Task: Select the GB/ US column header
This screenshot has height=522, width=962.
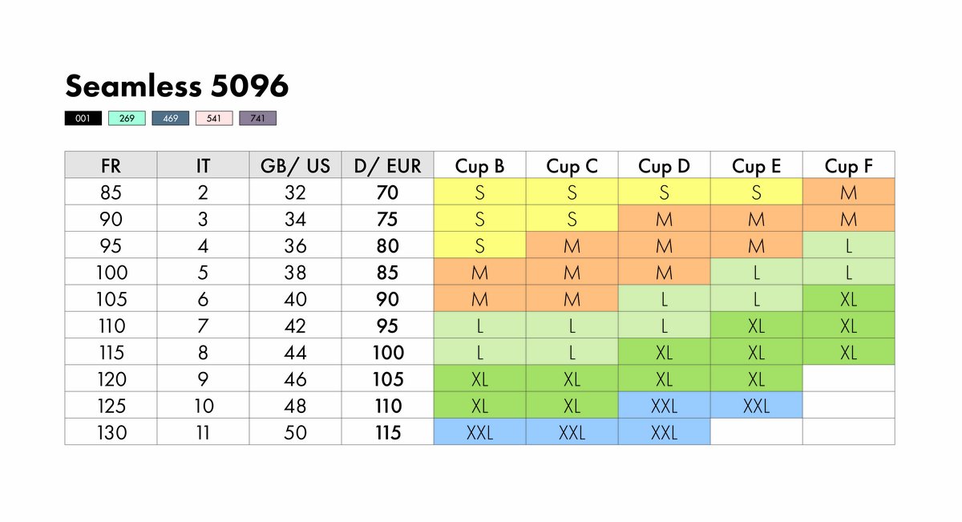Action: (295, 166)
